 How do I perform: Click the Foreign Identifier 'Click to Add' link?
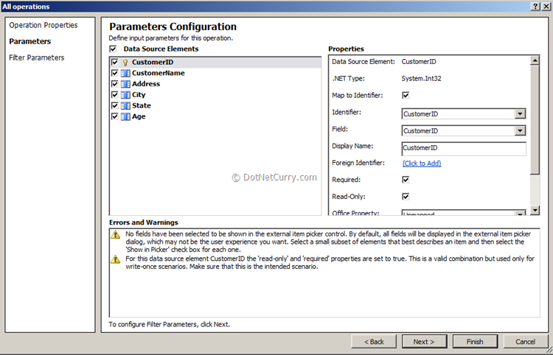pos(422,164)
